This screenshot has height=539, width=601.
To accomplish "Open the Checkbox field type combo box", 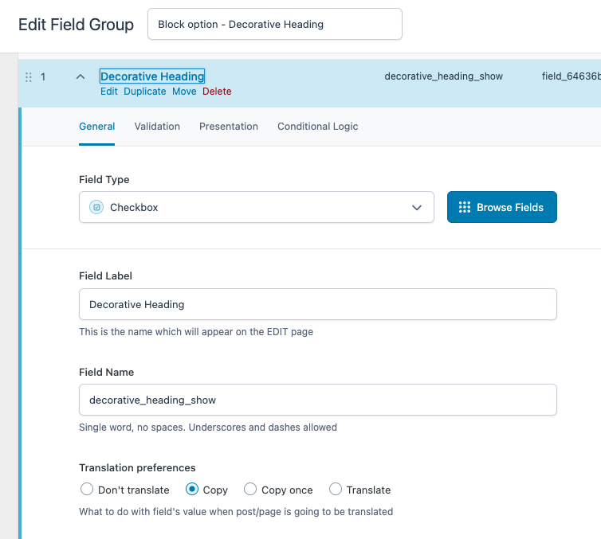I will coord(257,207).
